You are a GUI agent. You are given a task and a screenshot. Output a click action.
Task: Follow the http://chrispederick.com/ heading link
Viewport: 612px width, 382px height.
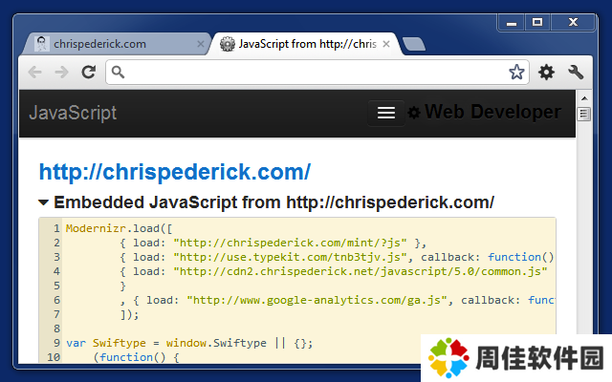click(x=174, y=172)
